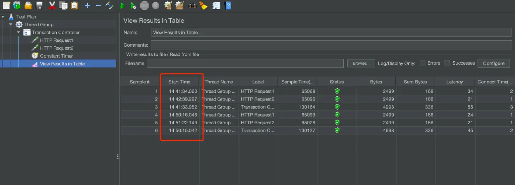Click the Cut scissors icon

point(52,5)
